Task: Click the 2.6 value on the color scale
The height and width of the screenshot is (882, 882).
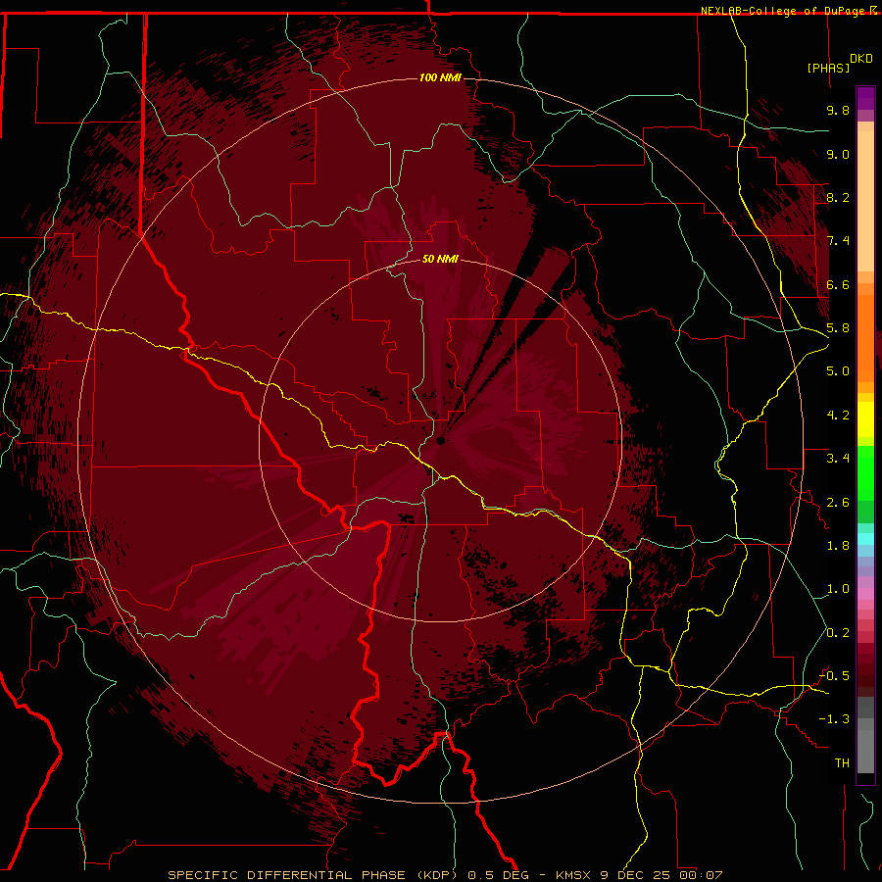Action: 838,503
